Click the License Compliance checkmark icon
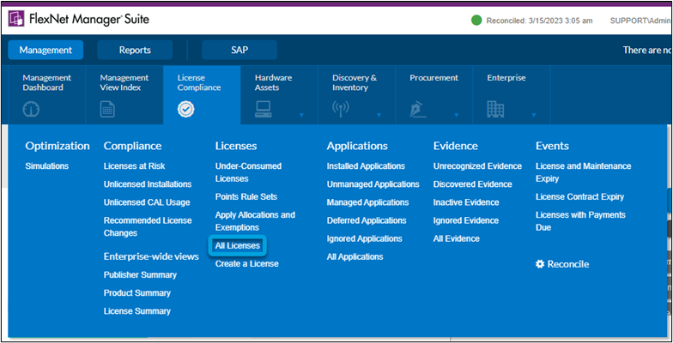673x343 pixels. click(x=185, y=110)
